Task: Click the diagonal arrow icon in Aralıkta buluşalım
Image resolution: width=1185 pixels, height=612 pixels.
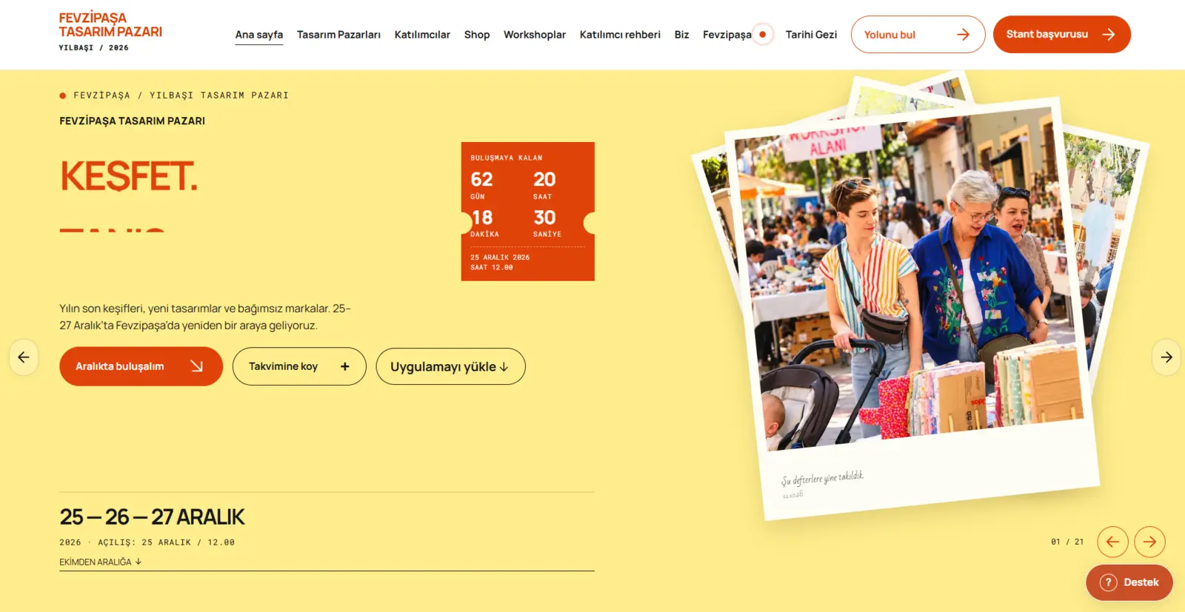Action: click(196, 366)
